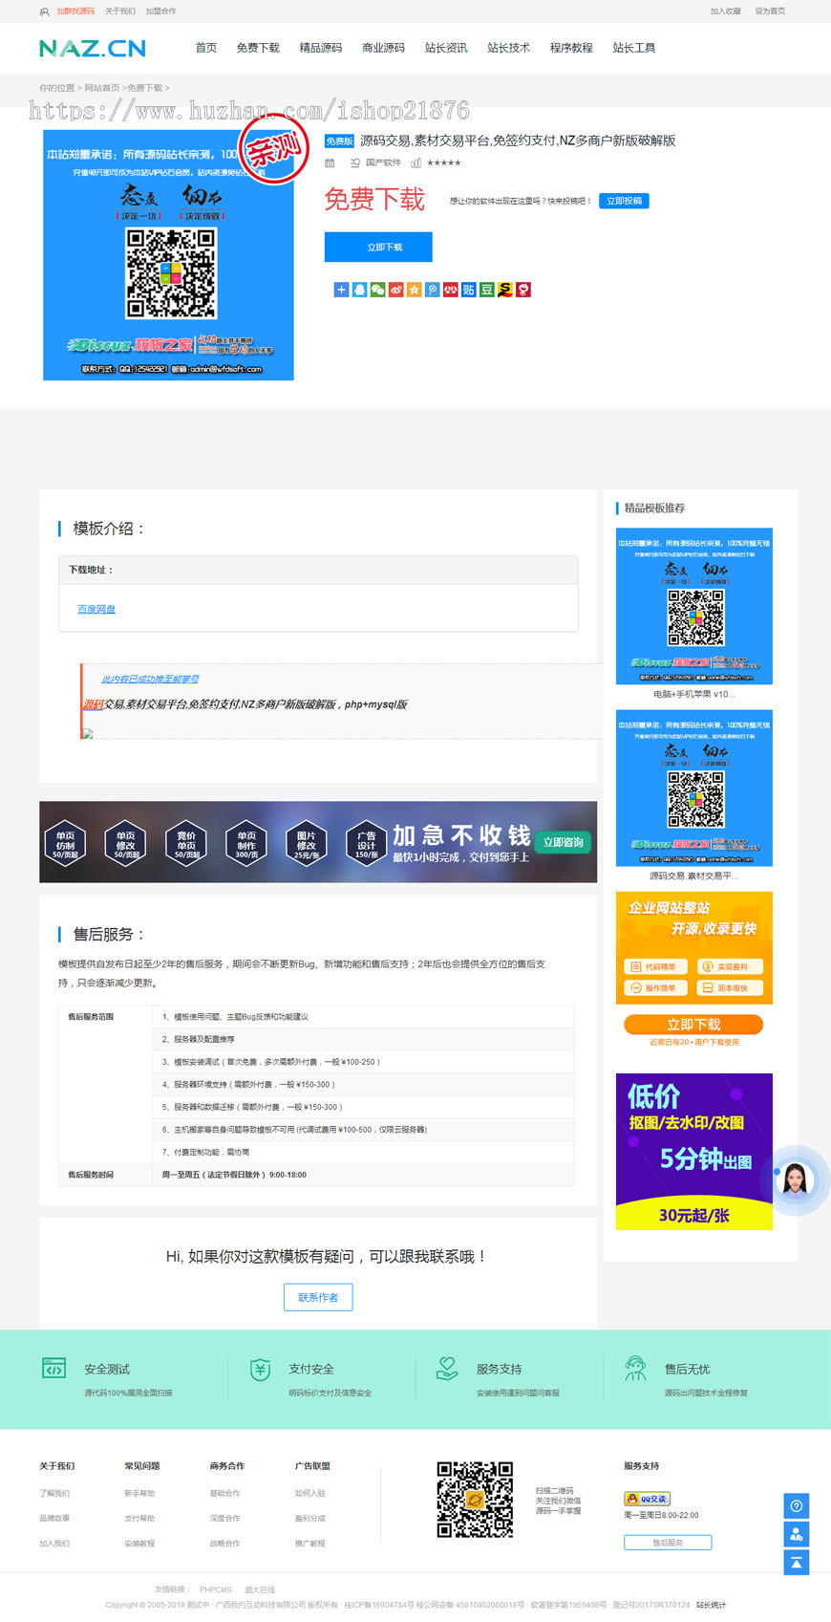Open the 百度网盘 download link
Screen dimensions: 831x1622
tap(96, 609)
